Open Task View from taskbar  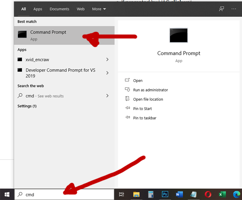[122, 194]
